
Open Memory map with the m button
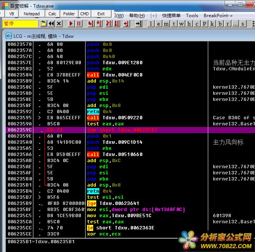[x=166, y=24]
